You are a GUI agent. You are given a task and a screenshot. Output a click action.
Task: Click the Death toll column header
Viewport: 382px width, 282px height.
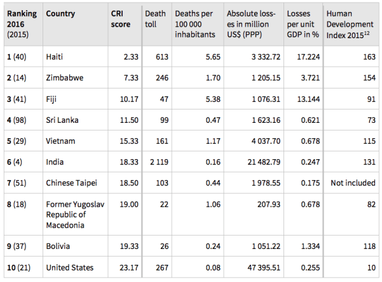tap(154, 19)
